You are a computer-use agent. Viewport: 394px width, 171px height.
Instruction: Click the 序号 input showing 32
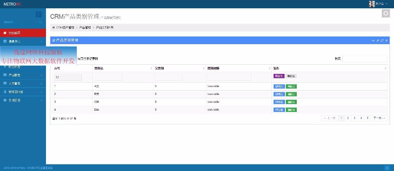pyautogui.click(x=68, y=77)
